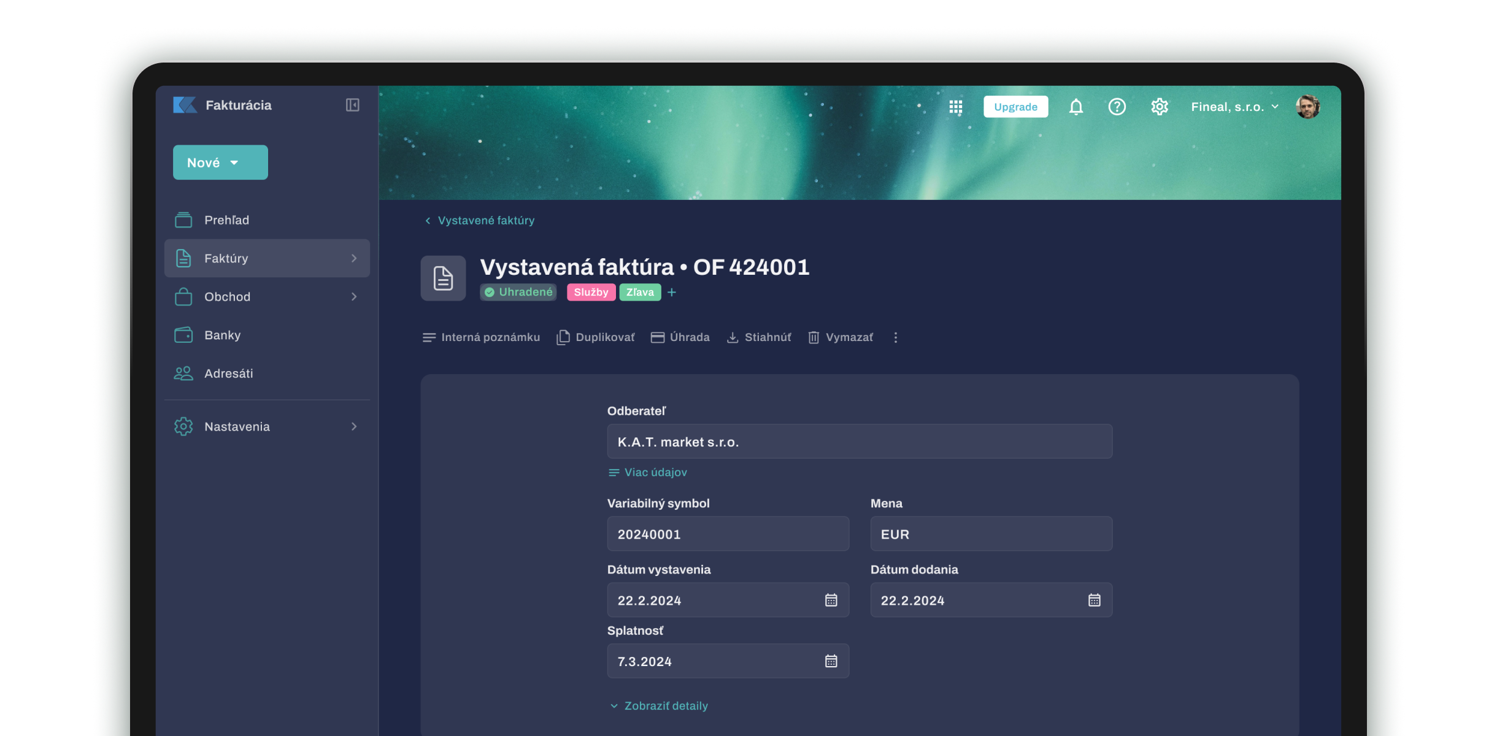The height and width of the screenshot is (736, 1497).
Task: Open more actions three-dot menu
Action: pyautogui.click(x=895, y=337)
